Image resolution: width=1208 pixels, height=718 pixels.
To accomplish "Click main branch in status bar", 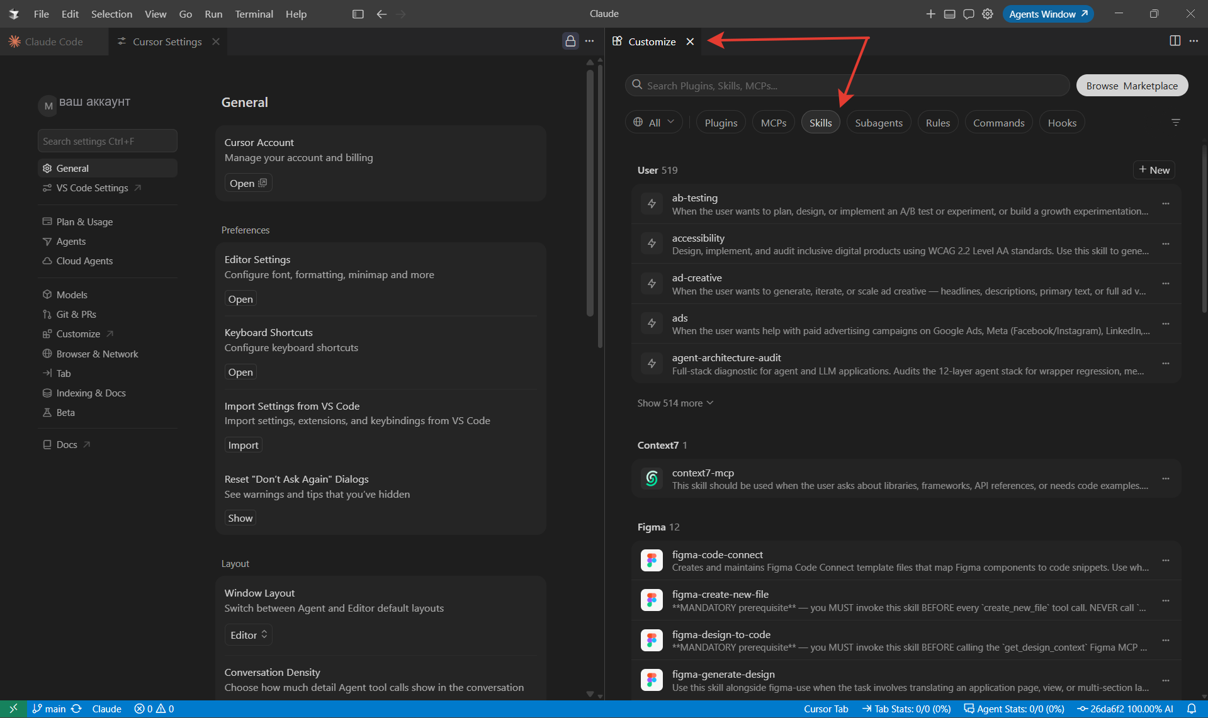I will [x=49, y=709].
